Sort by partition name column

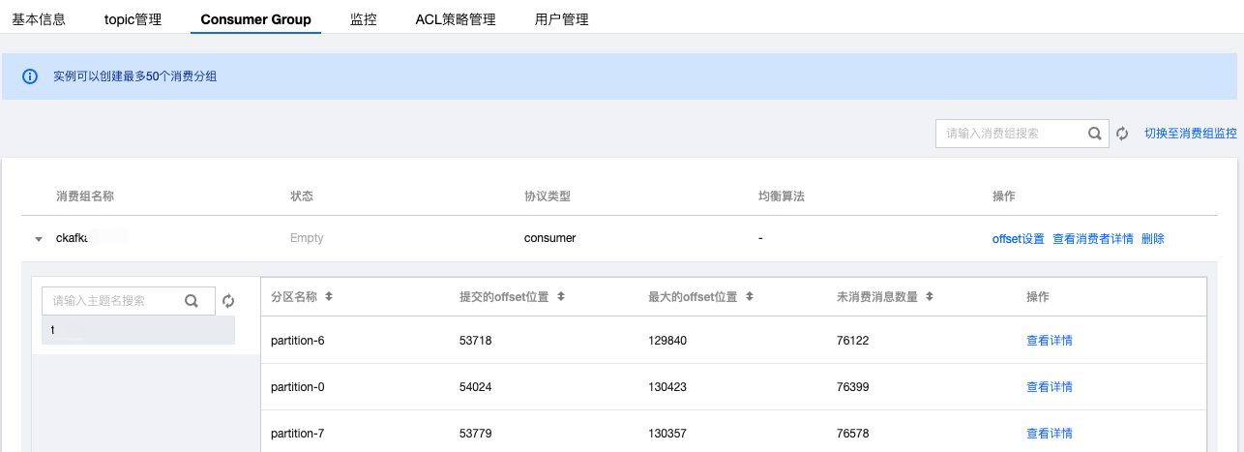[x=329, y=296]
